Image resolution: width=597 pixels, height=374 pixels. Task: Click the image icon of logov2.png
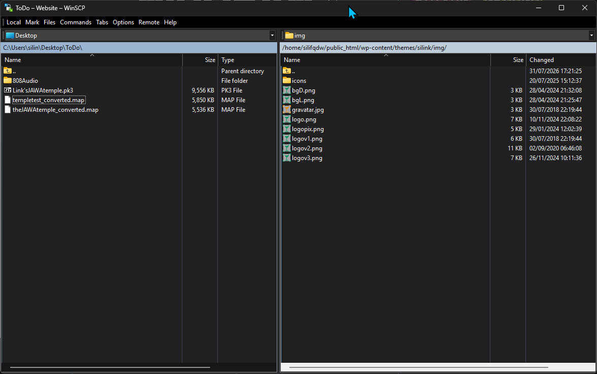point(287,148)
